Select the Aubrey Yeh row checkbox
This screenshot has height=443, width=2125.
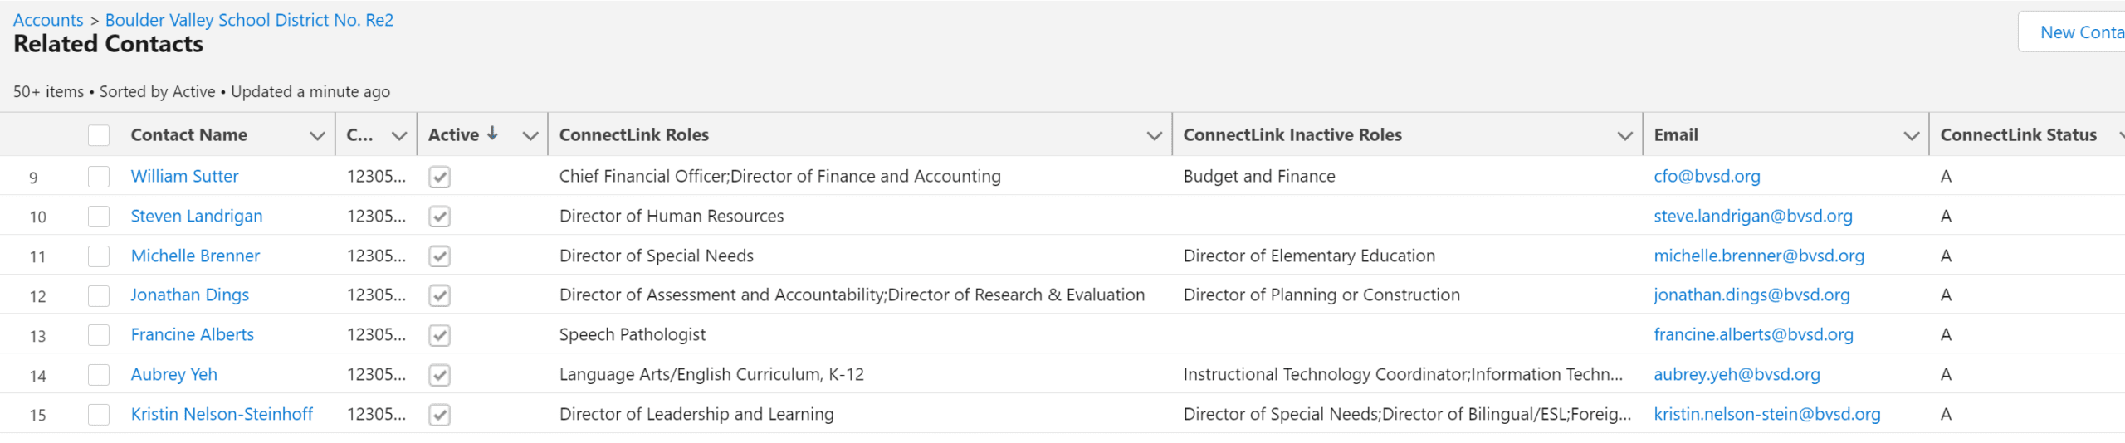coord(99,375)
